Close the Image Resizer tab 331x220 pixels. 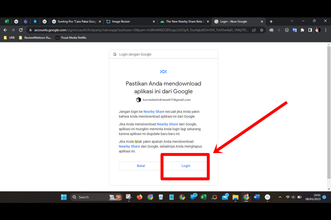coord(154,21)
